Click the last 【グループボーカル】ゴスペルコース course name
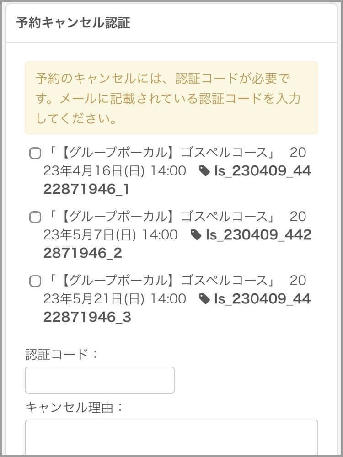 click(162, 281)
